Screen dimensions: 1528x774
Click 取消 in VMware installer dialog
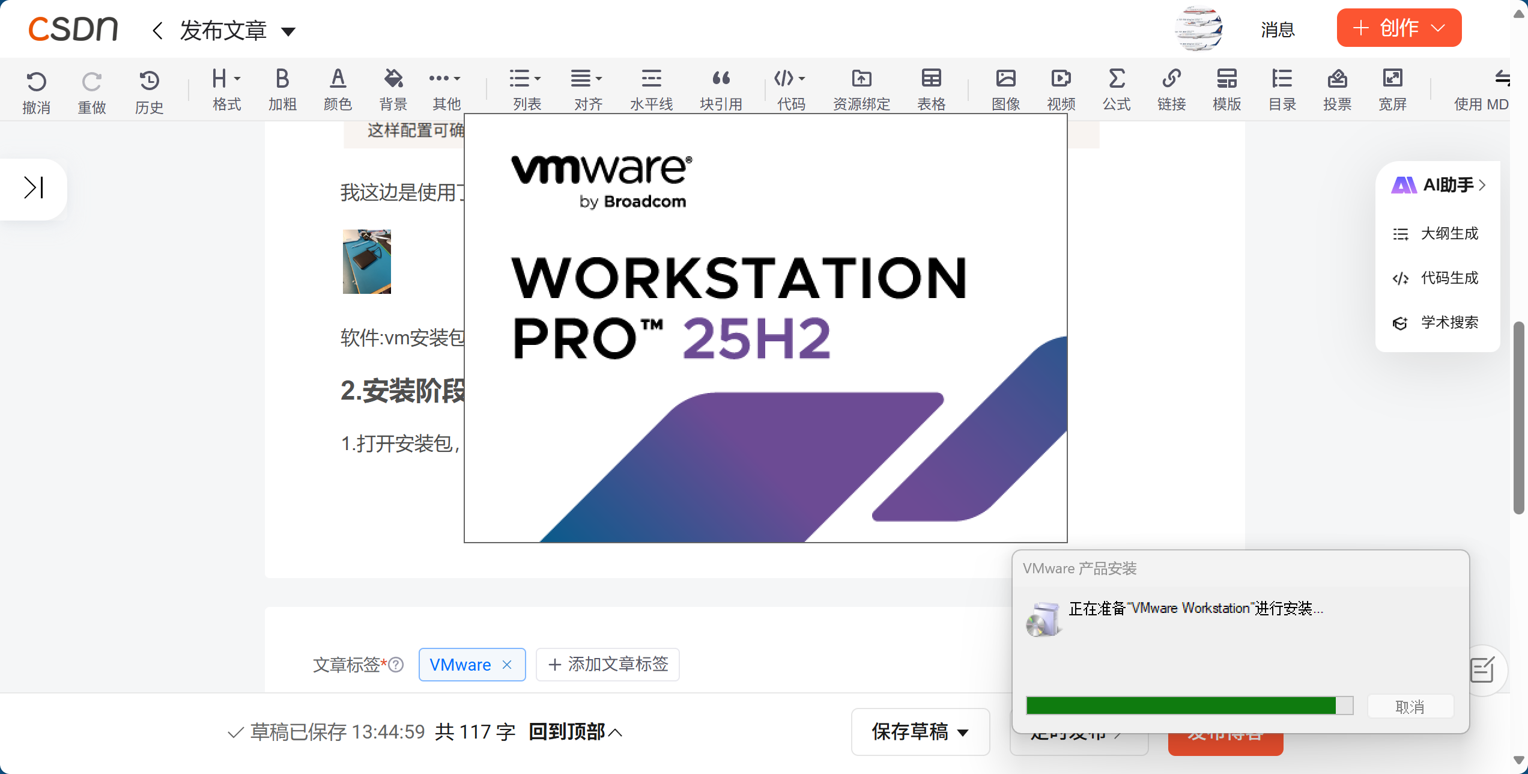(1410, 706)
